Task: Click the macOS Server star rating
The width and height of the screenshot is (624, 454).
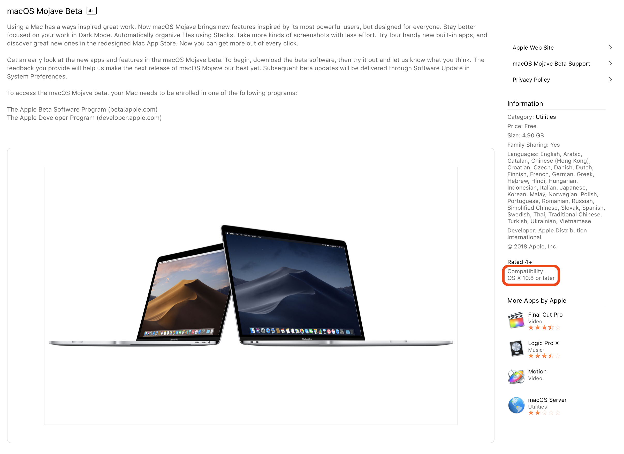Action: [544, 413]
